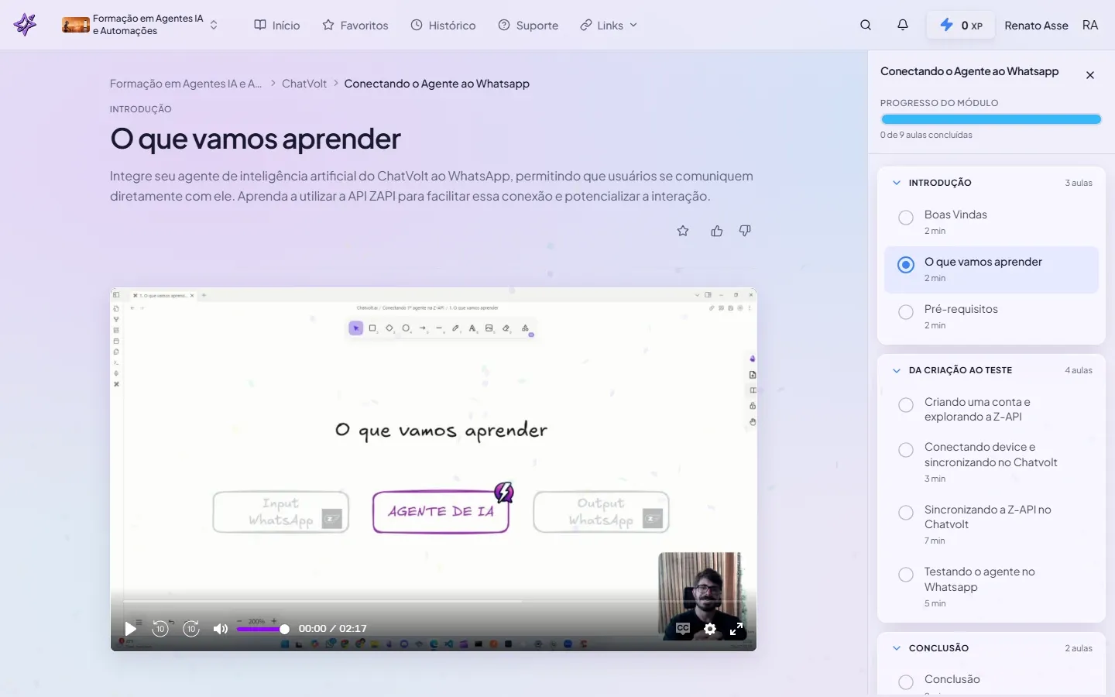This screenshot has width=1115, height=697.
Task: Click the star logo in the header
Action: pyautogui.click(x=26, y=25)
